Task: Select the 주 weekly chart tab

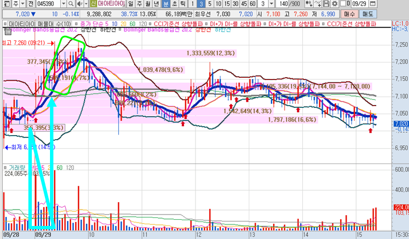Action: tap(140, 3)
